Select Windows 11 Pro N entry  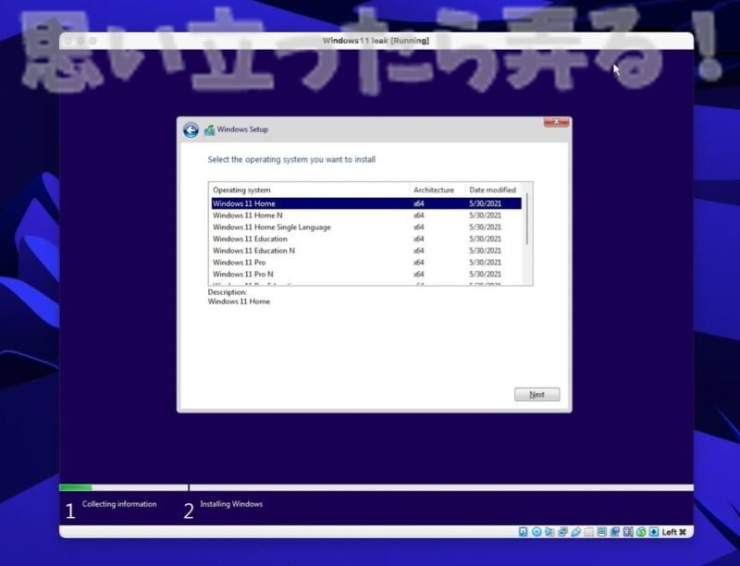tap(366, 274)
